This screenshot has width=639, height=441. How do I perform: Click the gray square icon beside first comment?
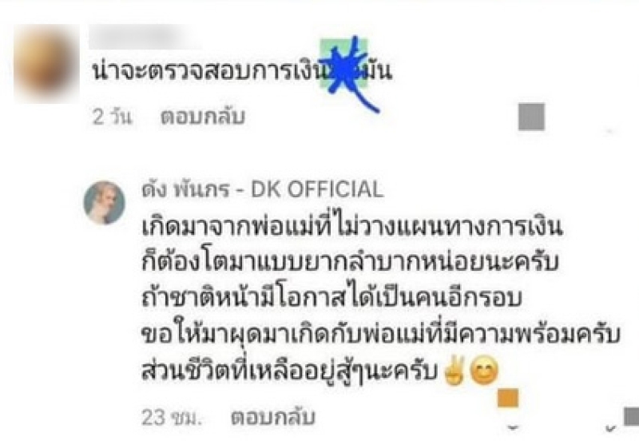coord(531,117)
